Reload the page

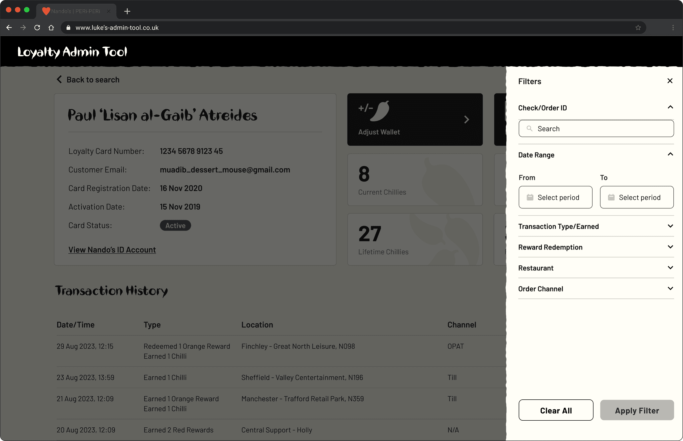37,28
